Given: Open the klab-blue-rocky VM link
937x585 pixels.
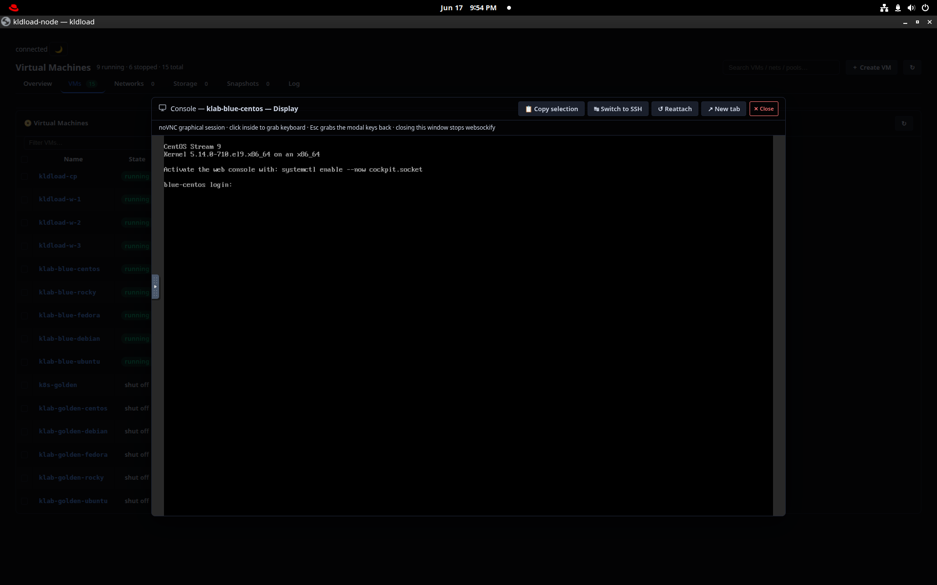Looking at the screenshot, I should tap(67, 292).
